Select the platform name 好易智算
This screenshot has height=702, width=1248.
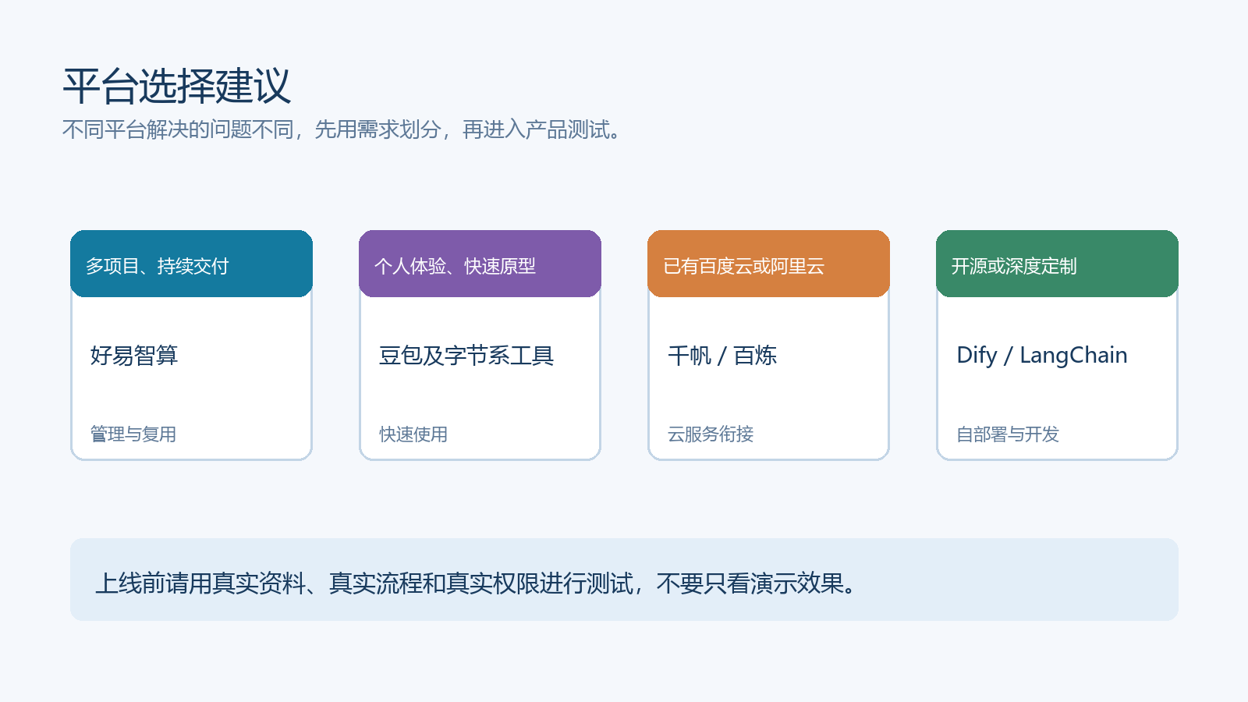pos(134,356)
